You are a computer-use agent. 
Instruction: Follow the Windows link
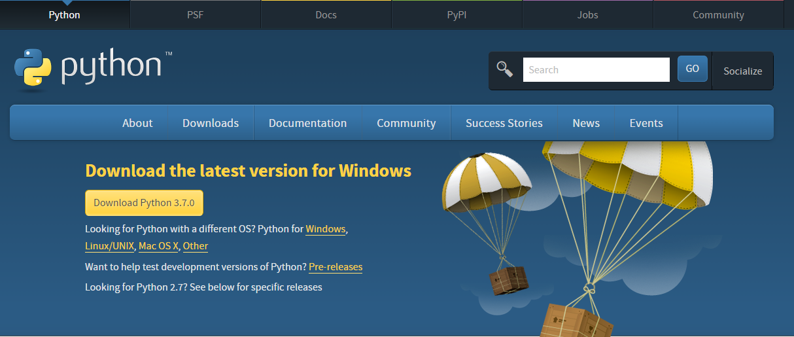[x=326, y=229]
